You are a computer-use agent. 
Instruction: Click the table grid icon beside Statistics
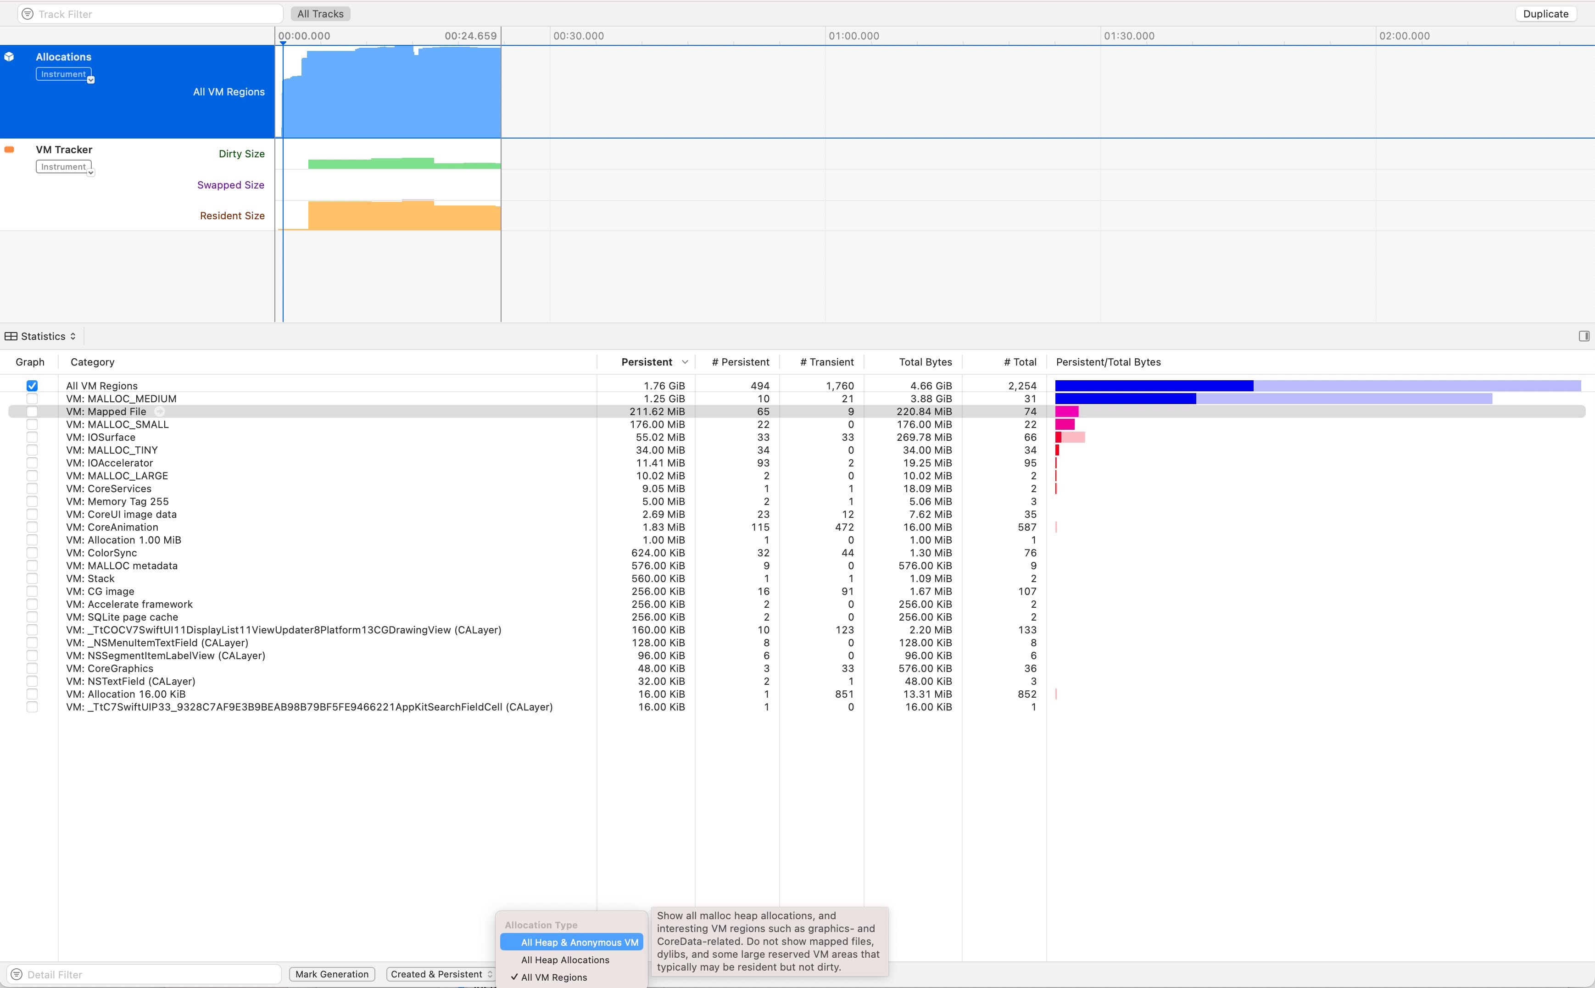click(11, 335)
